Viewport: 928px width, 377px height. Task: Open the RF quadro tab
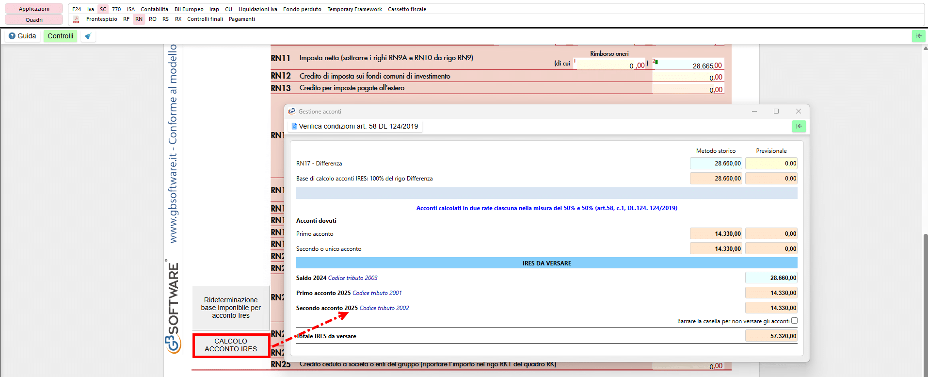coord(126,19)
